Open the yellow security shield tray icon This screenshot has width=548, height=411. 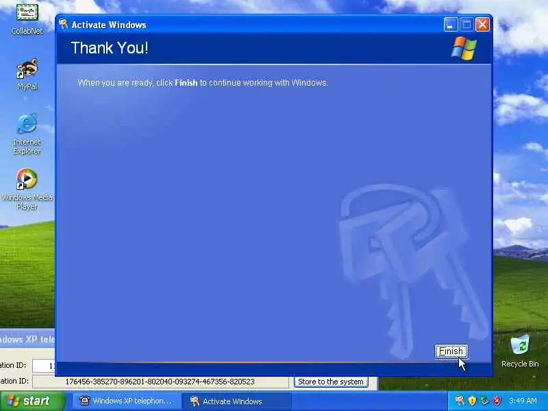click(472, 401)
